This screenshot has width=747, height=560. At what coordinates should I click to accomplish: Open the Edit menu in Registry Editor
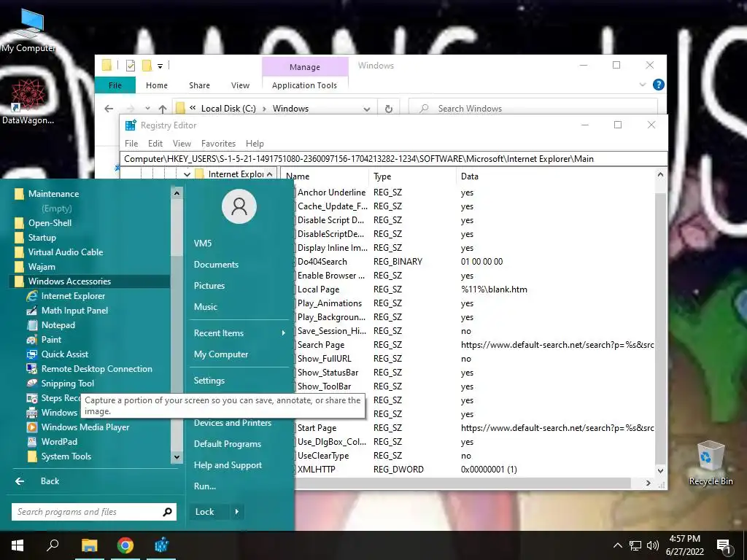pos(155,144)
